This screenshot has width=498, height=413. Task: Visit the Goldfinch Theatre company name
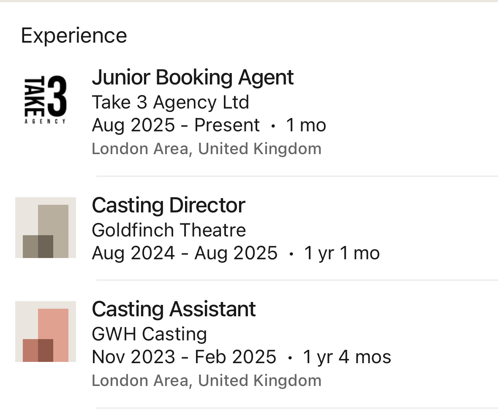(x=169, y=230)
